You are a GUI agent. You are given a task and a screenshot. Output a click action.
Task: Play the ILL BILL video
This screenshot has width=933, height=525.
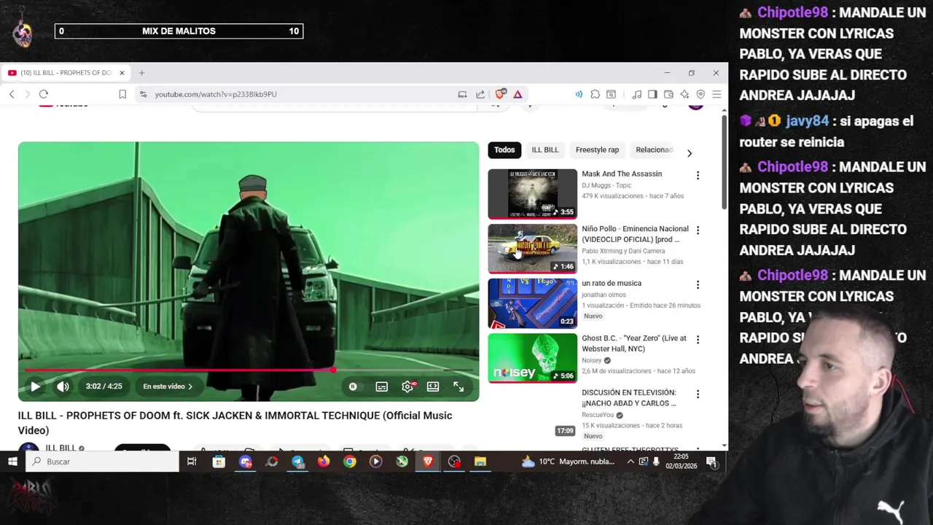pyautogui.click(x=35, y=386)
